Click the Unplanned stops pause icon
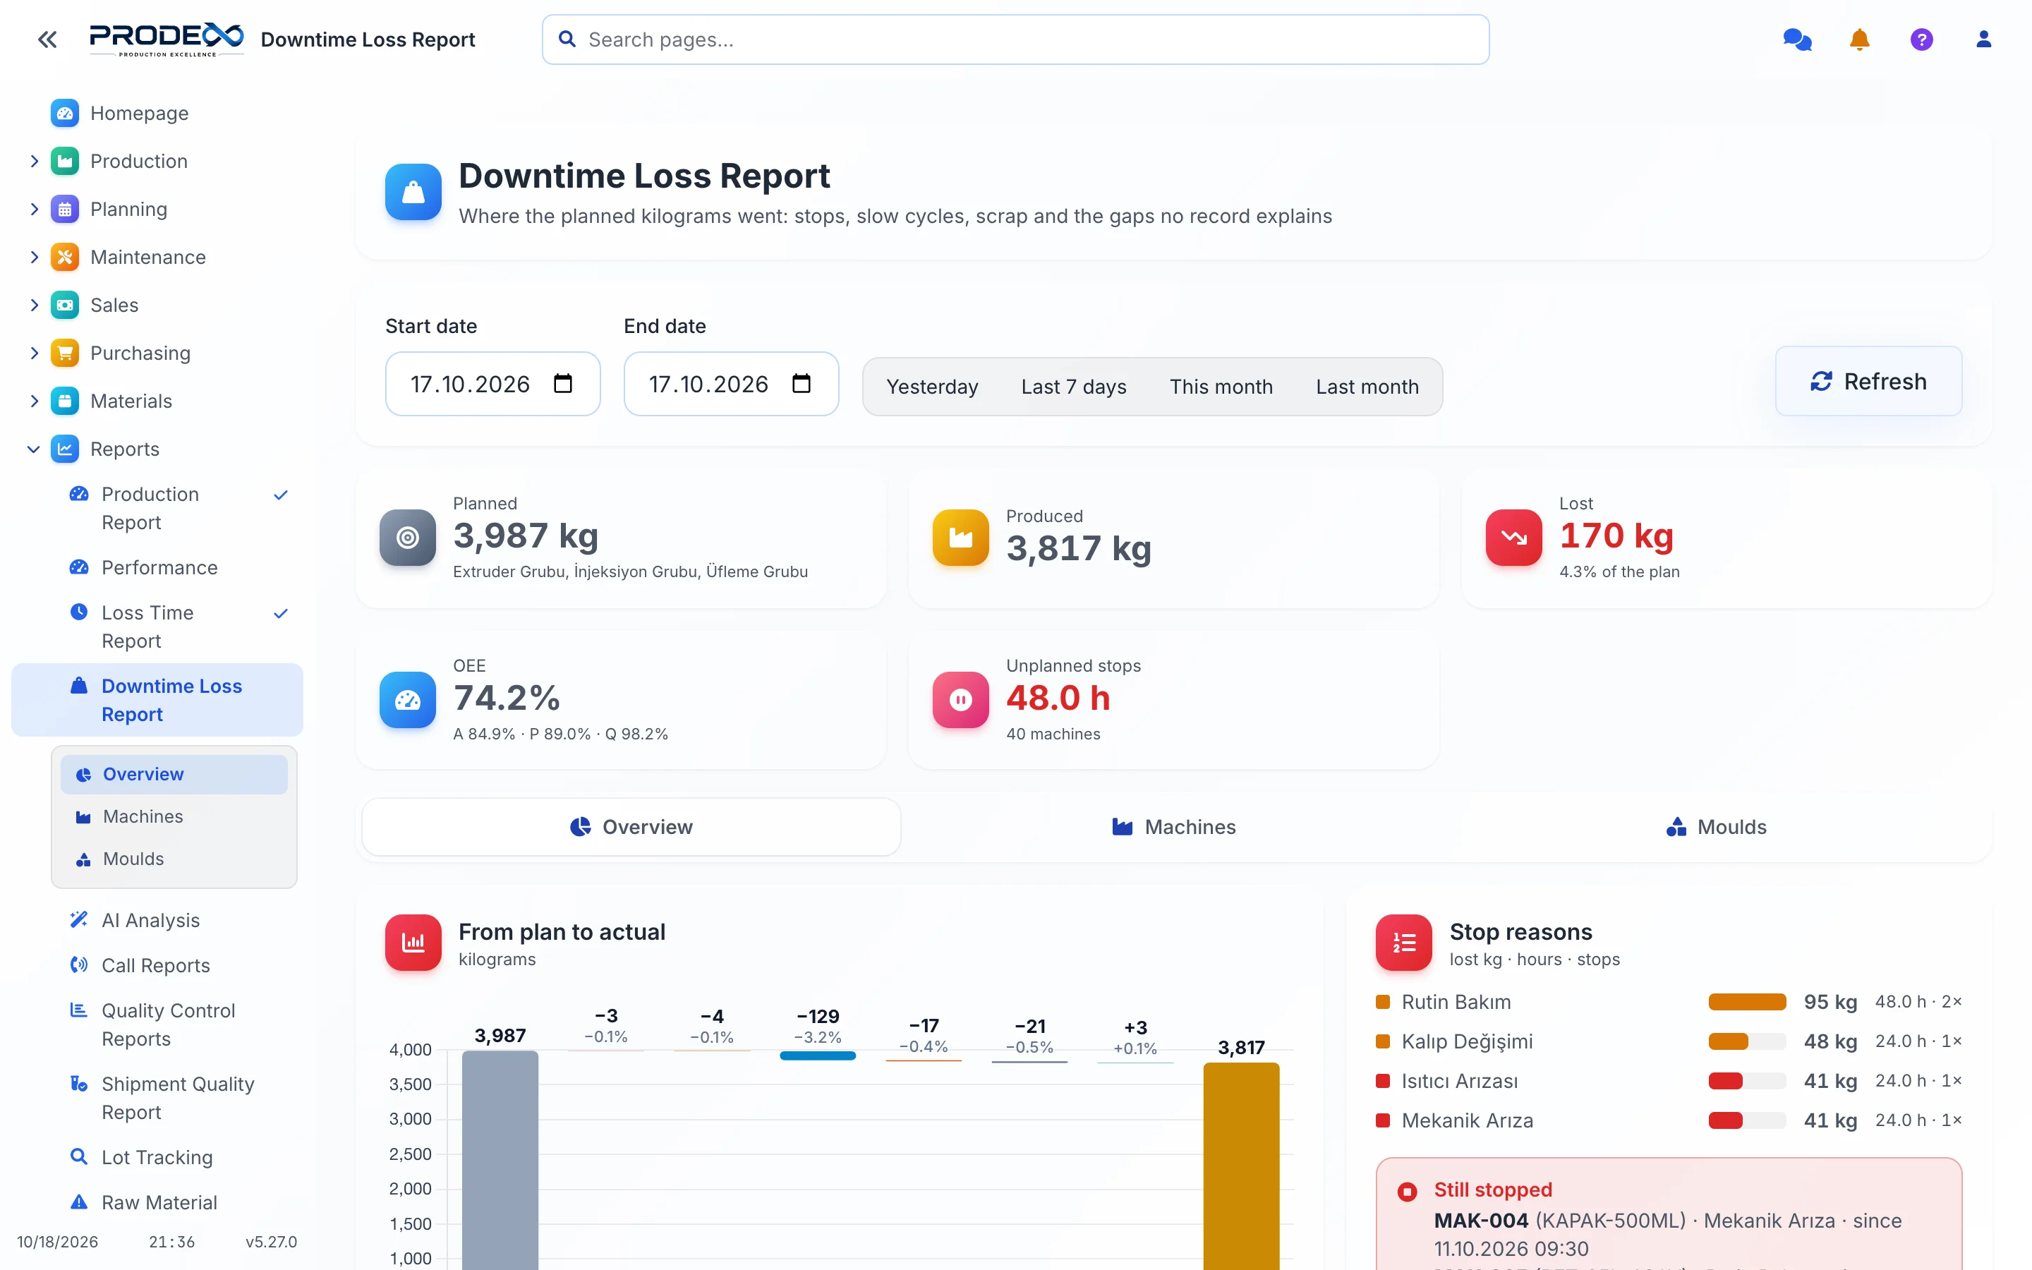Viewport: 2032px width, 1270px height. [960, 700]
